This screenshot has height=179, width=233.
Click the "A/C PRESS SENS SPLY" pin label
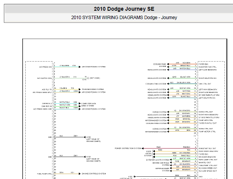click(42, 92)
